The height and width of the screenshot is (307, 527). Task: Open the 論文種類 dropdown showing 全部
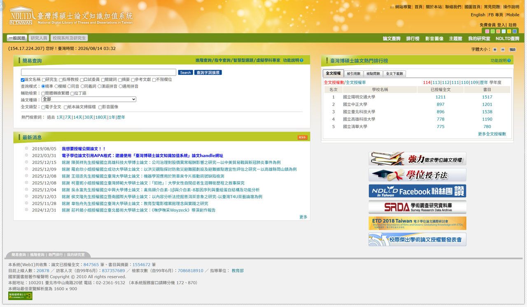click(x=89, y=99)
